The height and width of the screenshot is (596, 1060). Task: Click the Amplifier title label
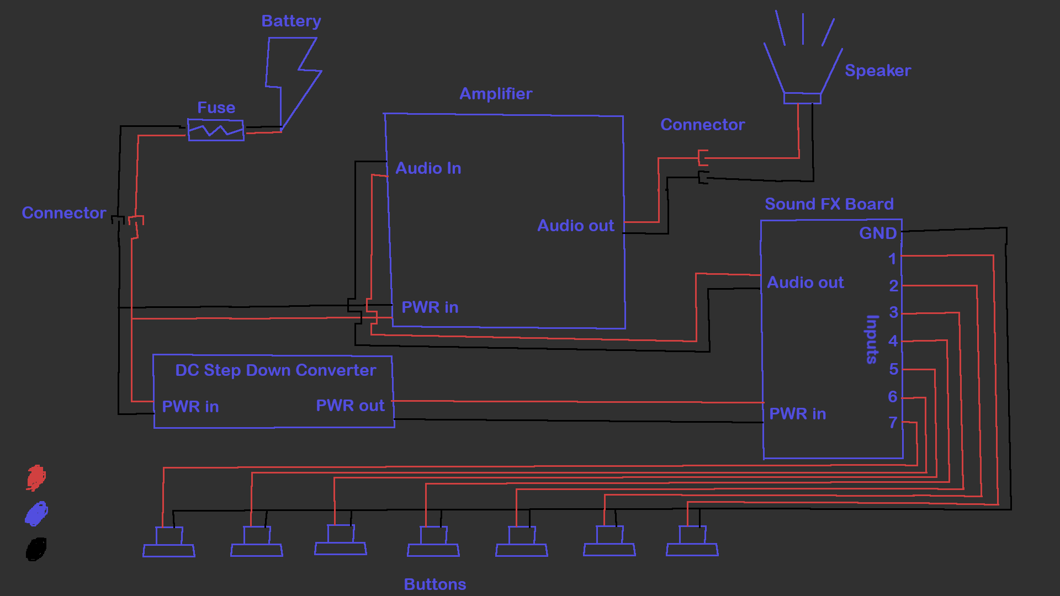point(496,94)
